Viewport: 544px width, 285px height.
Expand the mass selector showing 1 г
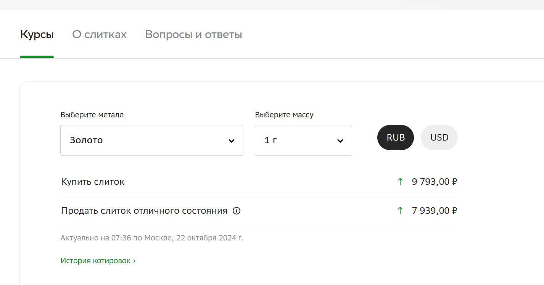[303, 140]
